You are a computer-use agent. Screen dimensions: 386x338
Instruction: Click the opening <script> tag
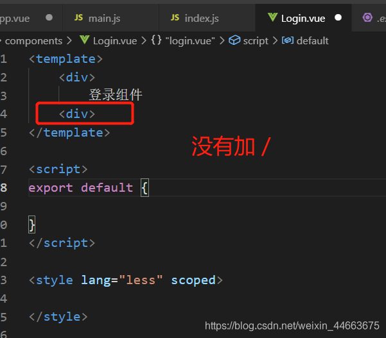tap(58, 169)
